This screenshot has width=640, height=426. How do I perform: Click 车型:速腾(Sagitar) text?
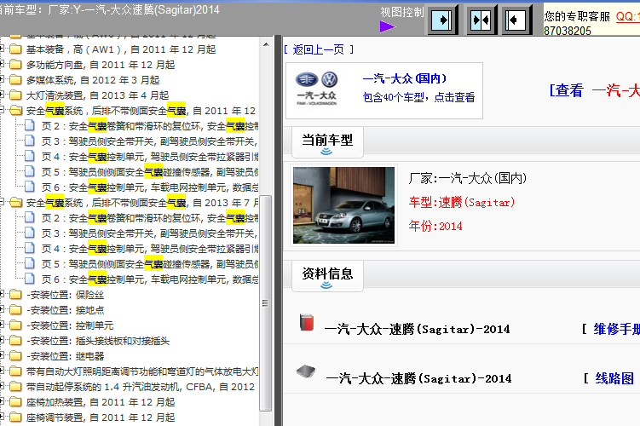pyautogui.click(x=462, y=202)
